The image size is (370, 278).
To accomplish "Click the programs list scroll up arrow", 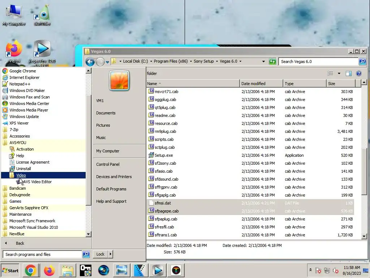I will [x=88, y=71].
